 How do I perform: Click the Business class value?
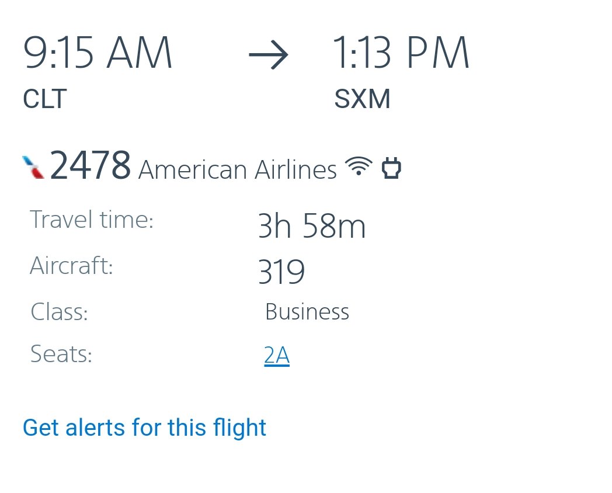coord(307,312)
